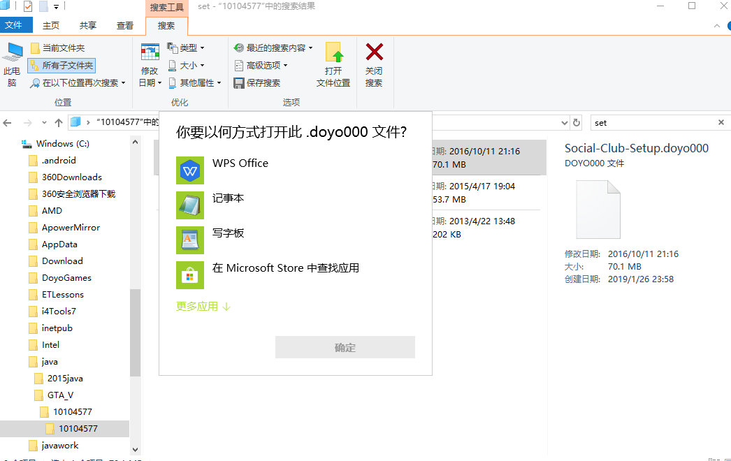Go back with the left arrow
Viewport: 731px width, 461px height.
[x=8, y=123]
